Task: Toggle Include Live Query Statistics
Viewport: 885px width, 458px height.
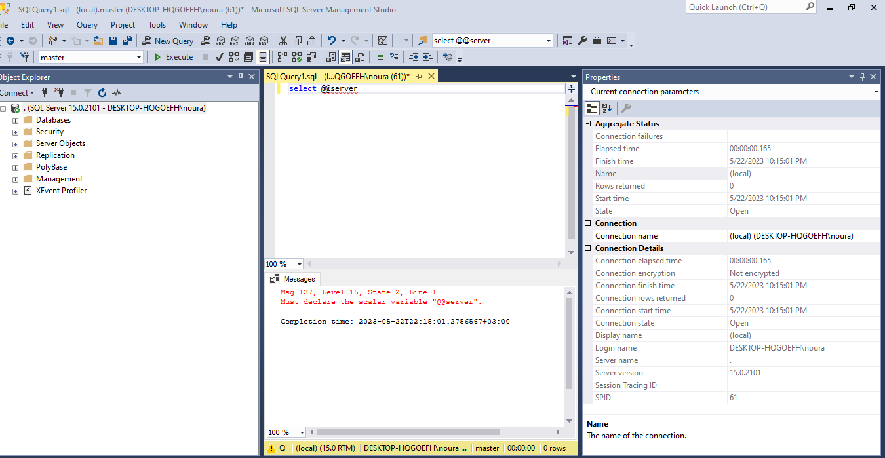Action: coord(297,57)
